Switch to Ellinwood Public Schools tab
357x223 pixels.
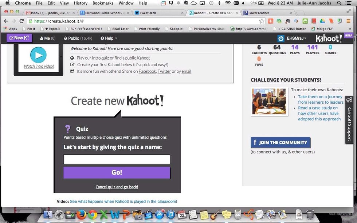point(104,13)
